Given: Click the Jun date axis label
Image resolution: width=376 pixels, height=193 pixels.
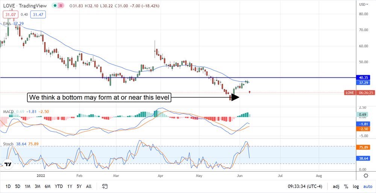Looking at the screenshot, I should [240, 175].
